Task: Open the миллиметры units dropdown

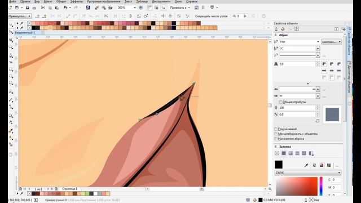Action: [x=331, y=42]
